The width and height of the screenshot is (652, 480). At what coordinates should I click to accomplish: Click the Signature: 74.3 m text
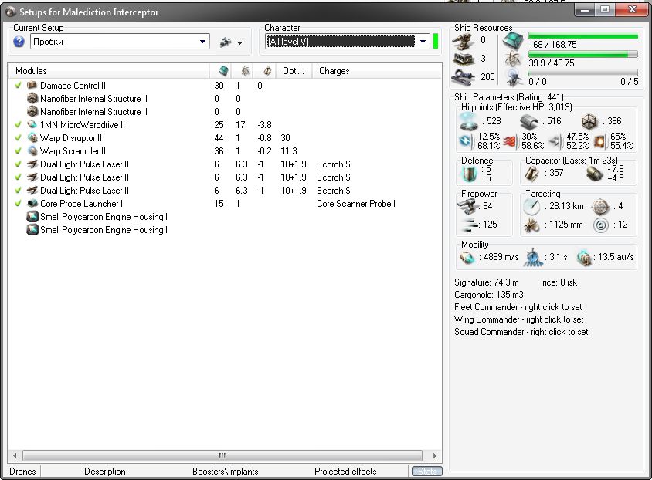pos(487,282)
